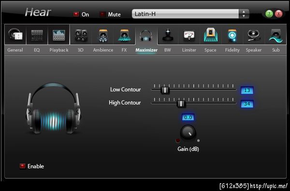Click the Gain (dB) label
This screenshot has height=191, width=290.
[x=188, y=149]
